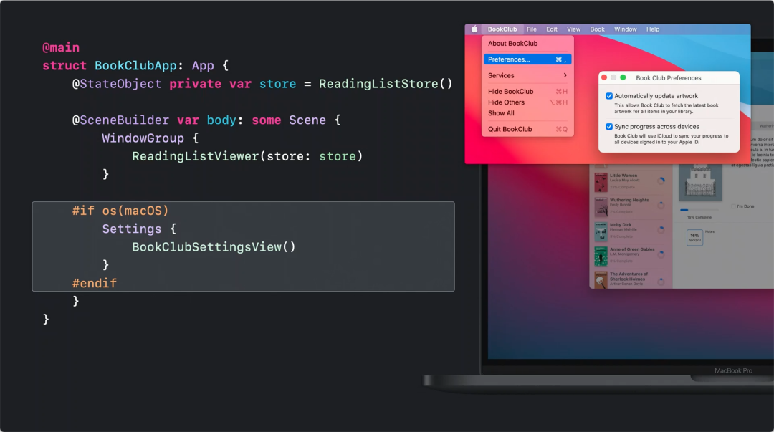
Task: Click the BookClubSettingsView() code line
Action: click(x=214, y=247)
